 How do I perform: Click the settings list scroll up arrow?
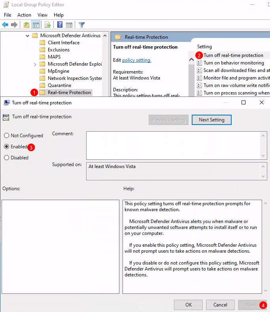(x=191, y=59)
